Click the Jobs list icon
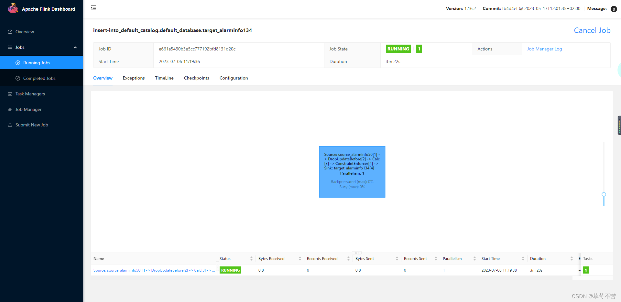The width and height of the screenshot is (621, 302). coord(10,47)
